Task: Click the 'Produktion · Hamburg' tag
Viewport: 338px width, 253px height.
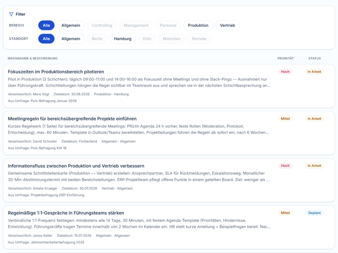Action: (111, 94)
